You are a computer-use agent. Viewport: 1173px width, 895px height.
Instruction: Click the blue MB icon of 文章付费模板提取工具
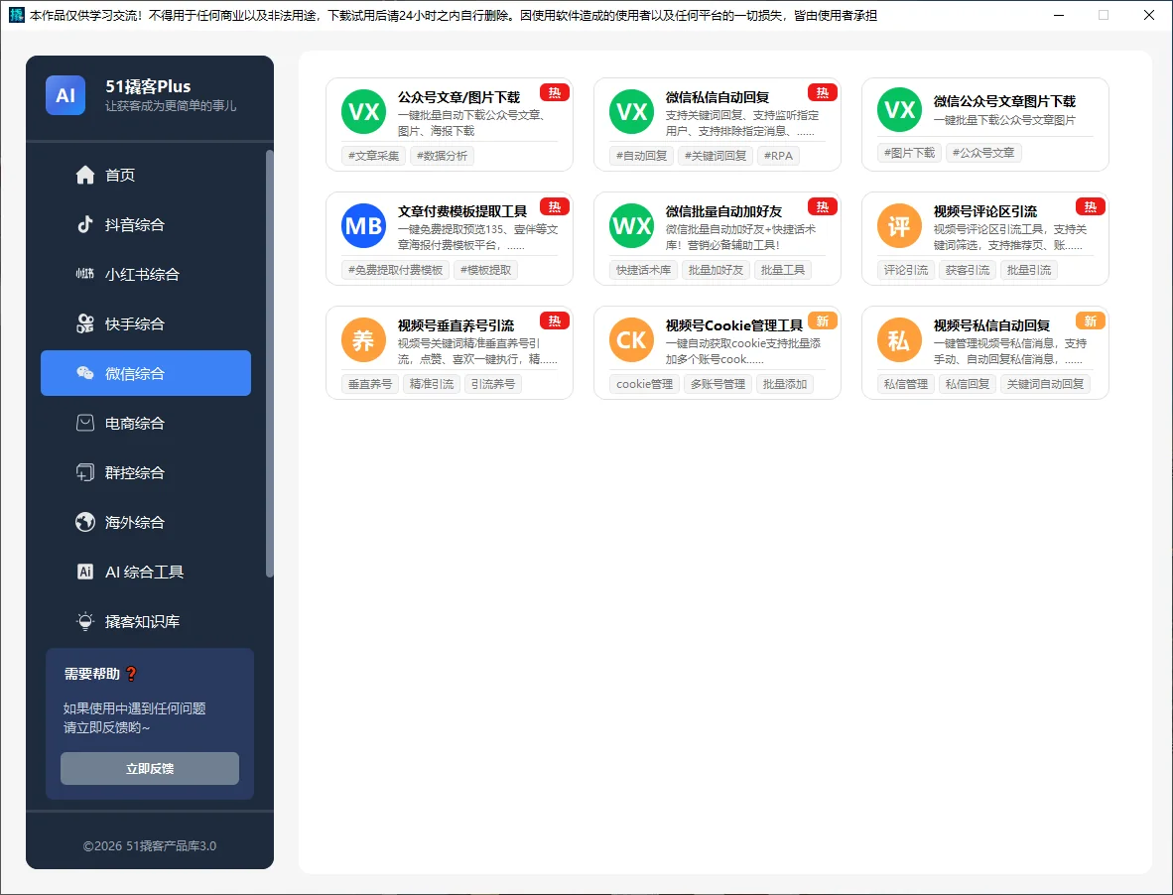pos(363,226)
